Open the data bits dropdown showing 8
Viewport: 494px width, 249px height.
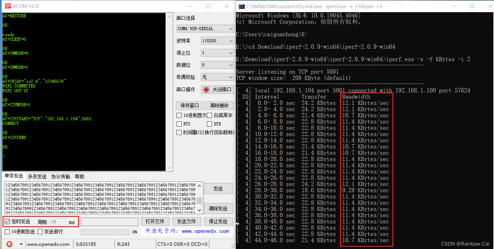tap(217, 65)
